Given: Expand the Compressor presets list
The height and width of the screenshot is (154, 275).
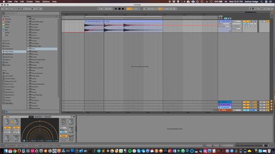Looking at the screenshot, I should click(27, 38).
